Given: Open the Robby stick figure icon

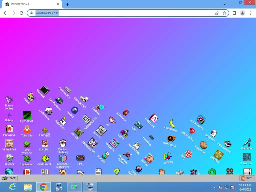Looking at the screenshot, I should click(x=9, y=116).
